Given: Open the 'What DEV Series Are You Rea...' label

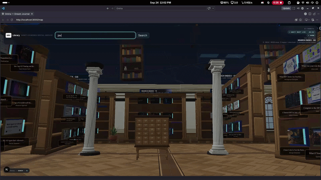Looking at the screenshot, I should tap(291, 78).
